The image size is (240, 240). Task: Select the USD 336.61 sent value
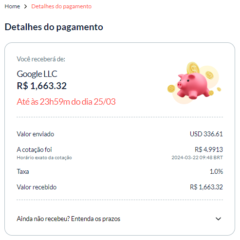206,134
